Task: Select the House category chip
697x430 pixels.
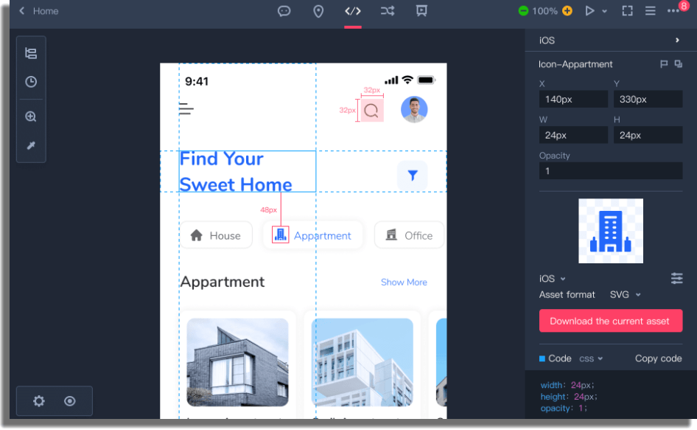Action: tap(216, 235)
